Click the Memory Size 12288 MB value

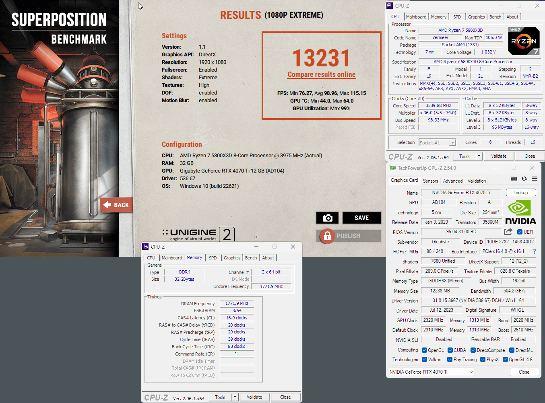pyautogui.click(x=440, y=291)
